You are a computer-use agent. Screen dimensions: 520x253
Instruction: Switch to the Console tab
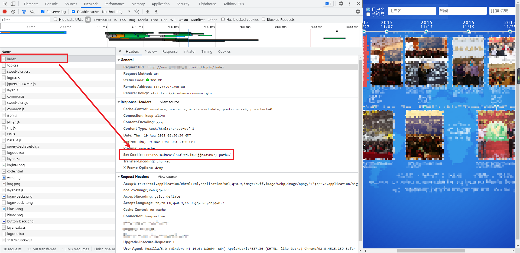tap(51, 4)
